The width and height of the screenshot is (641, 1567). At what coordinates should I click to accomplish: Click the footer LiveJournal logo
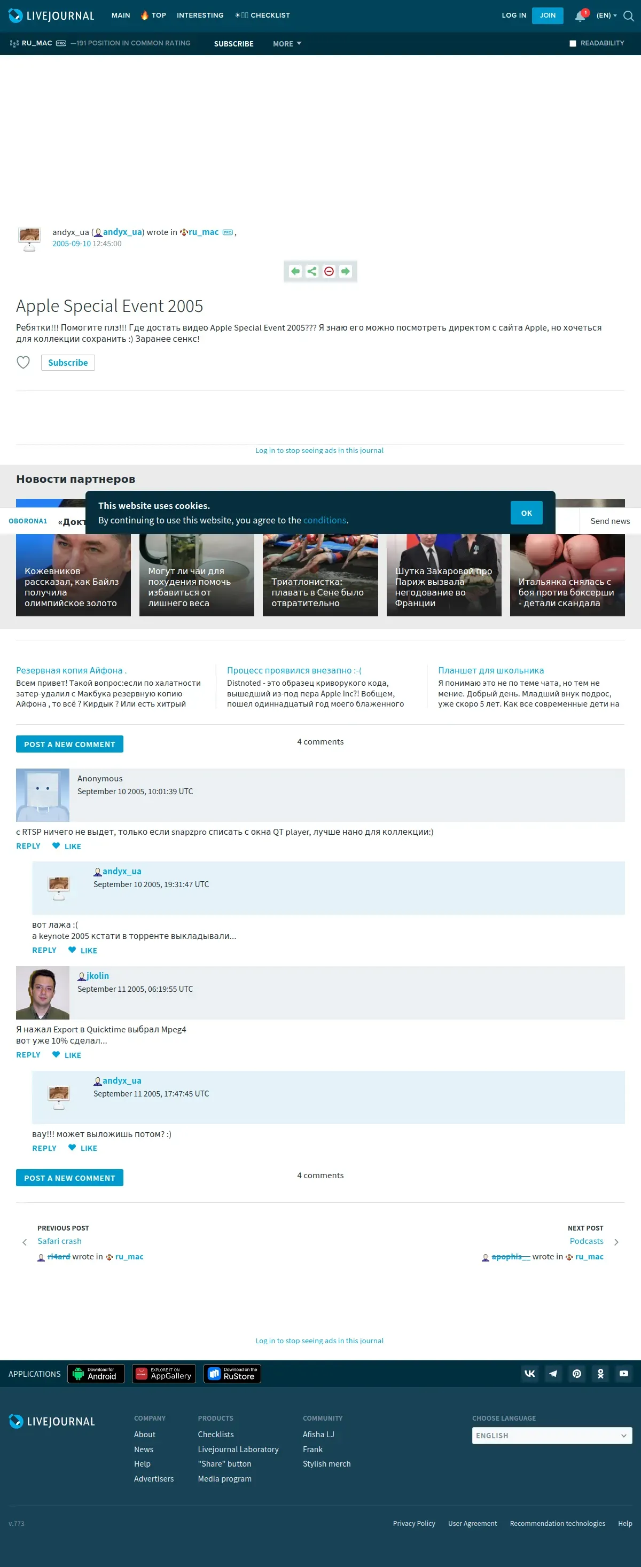(52, 1422)
